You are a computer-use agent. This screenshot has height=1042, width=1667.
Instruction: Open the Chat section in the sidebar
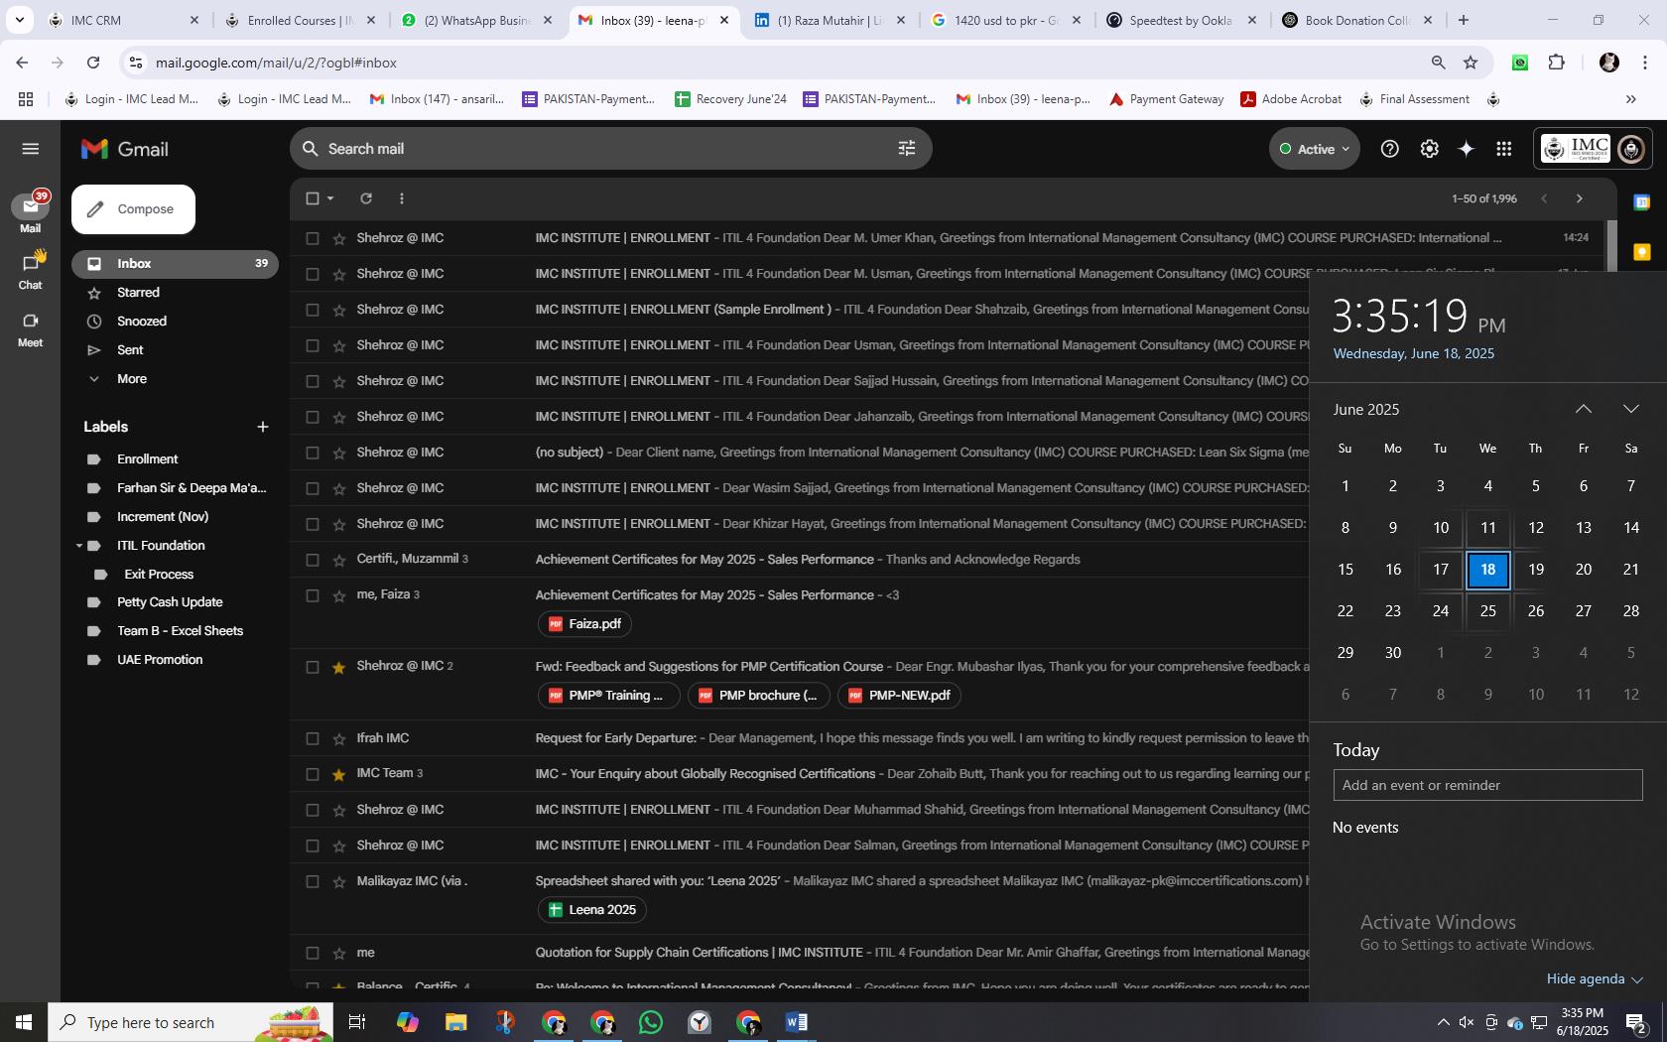[30, 270]
